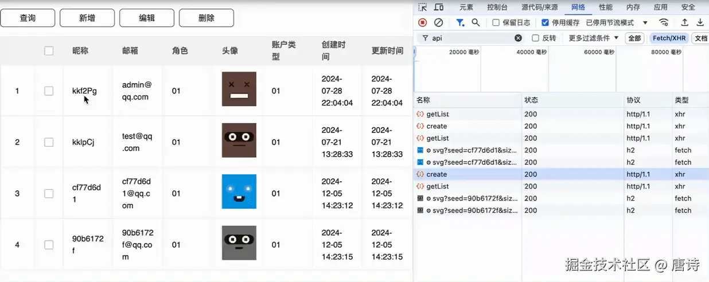709x282 pixels.
Task: Clear the 'api' filter text with X icon
Action: [519, 38]
